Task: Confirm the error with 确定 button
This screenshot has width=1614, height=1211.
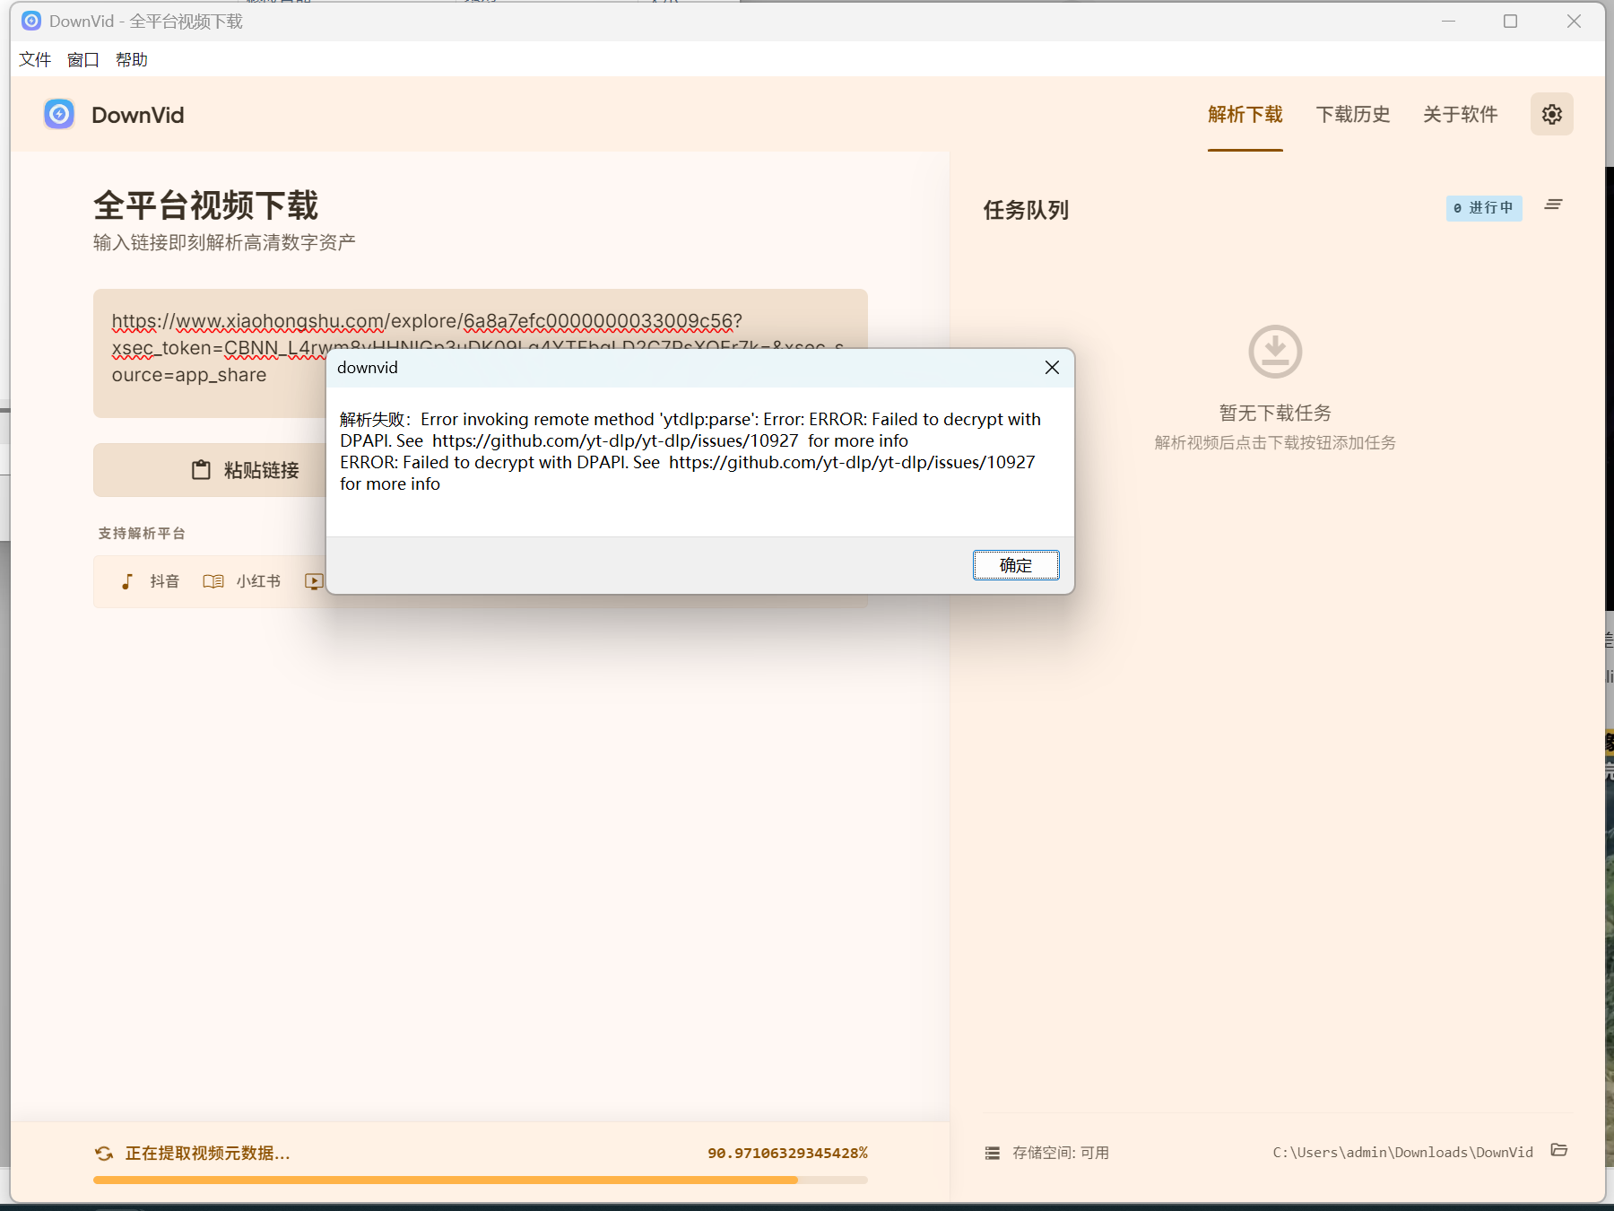Action: tap(1016, 565)
